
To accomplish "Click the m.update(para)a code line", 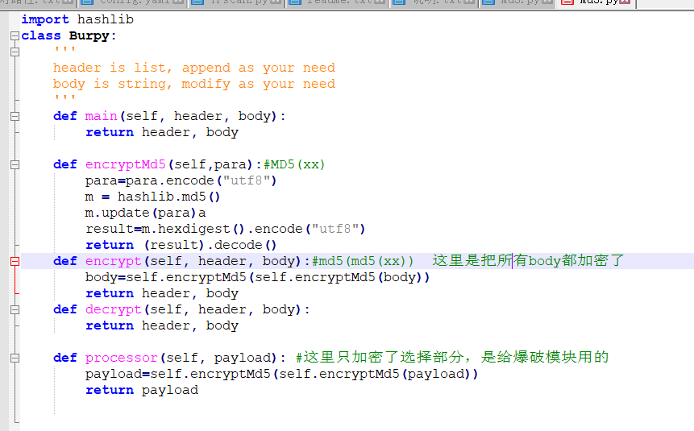I will click(145, 213).
